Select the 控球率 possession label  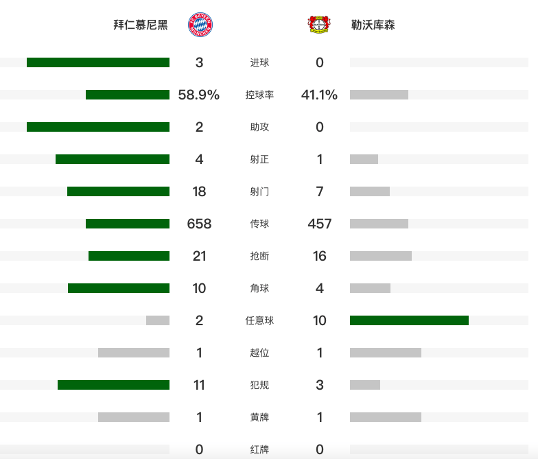[x=259, y=95]
